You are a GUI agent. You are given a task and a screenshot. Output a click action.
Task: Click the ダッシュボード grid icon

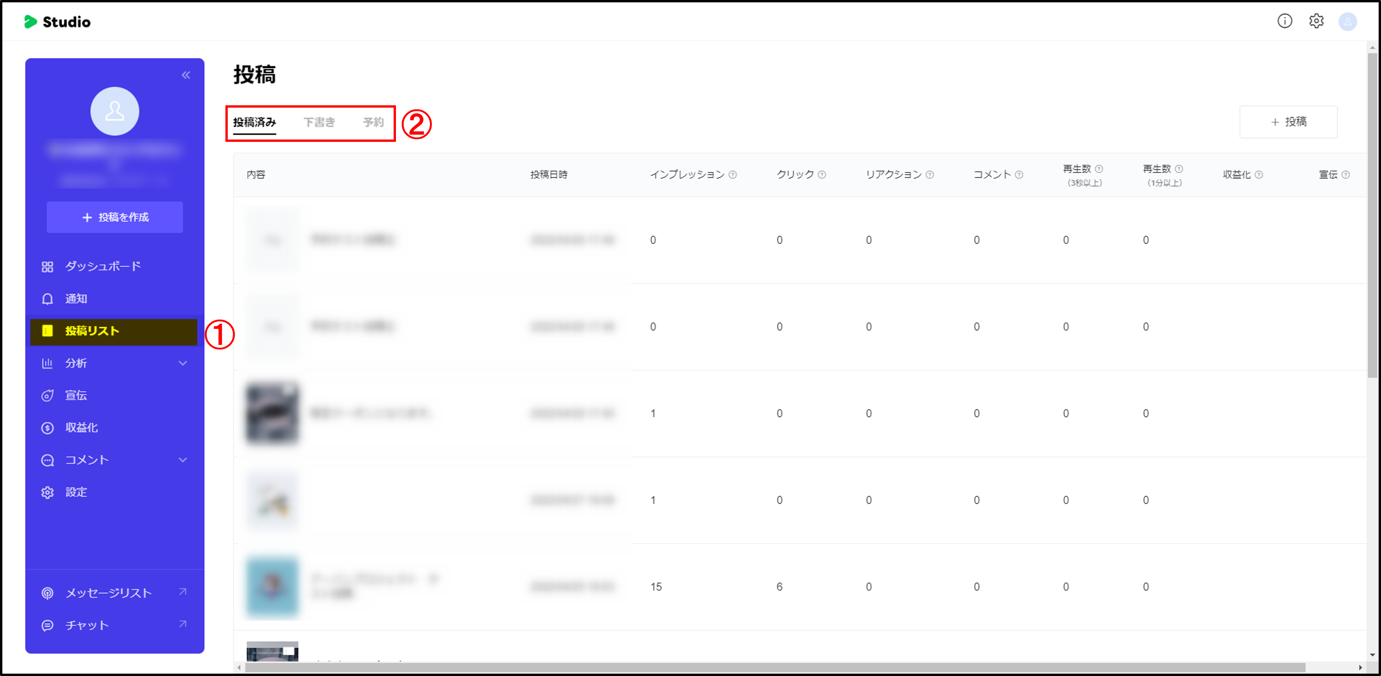pos(48,267)
